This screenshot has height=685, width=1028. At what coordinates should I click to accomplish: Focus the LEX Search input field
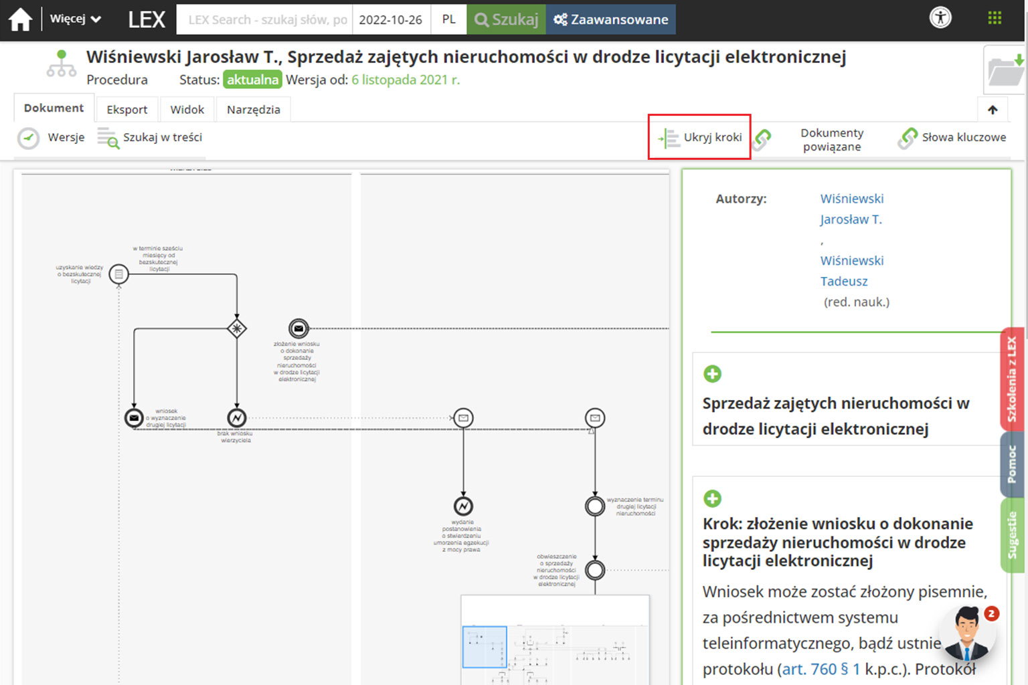tap(265, 19)
